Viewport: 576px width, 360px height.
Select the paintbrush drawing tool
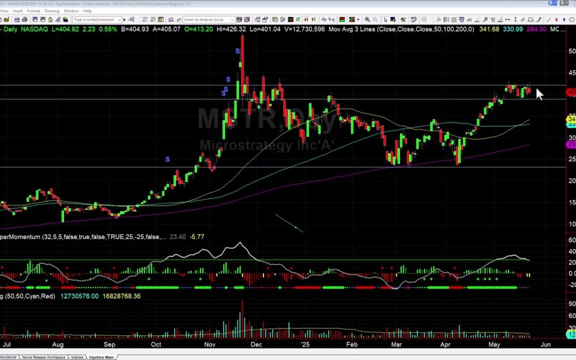click(539, 20)
